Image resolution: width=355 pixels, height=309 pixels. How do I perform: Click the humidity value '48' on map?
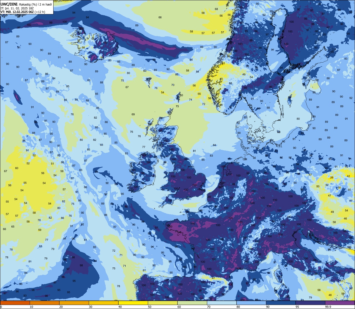pyautogui.click(x=330, y=295)
